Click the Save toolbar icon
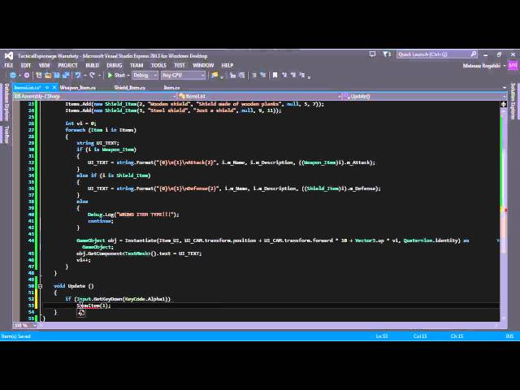 click(x=57, y=76)
